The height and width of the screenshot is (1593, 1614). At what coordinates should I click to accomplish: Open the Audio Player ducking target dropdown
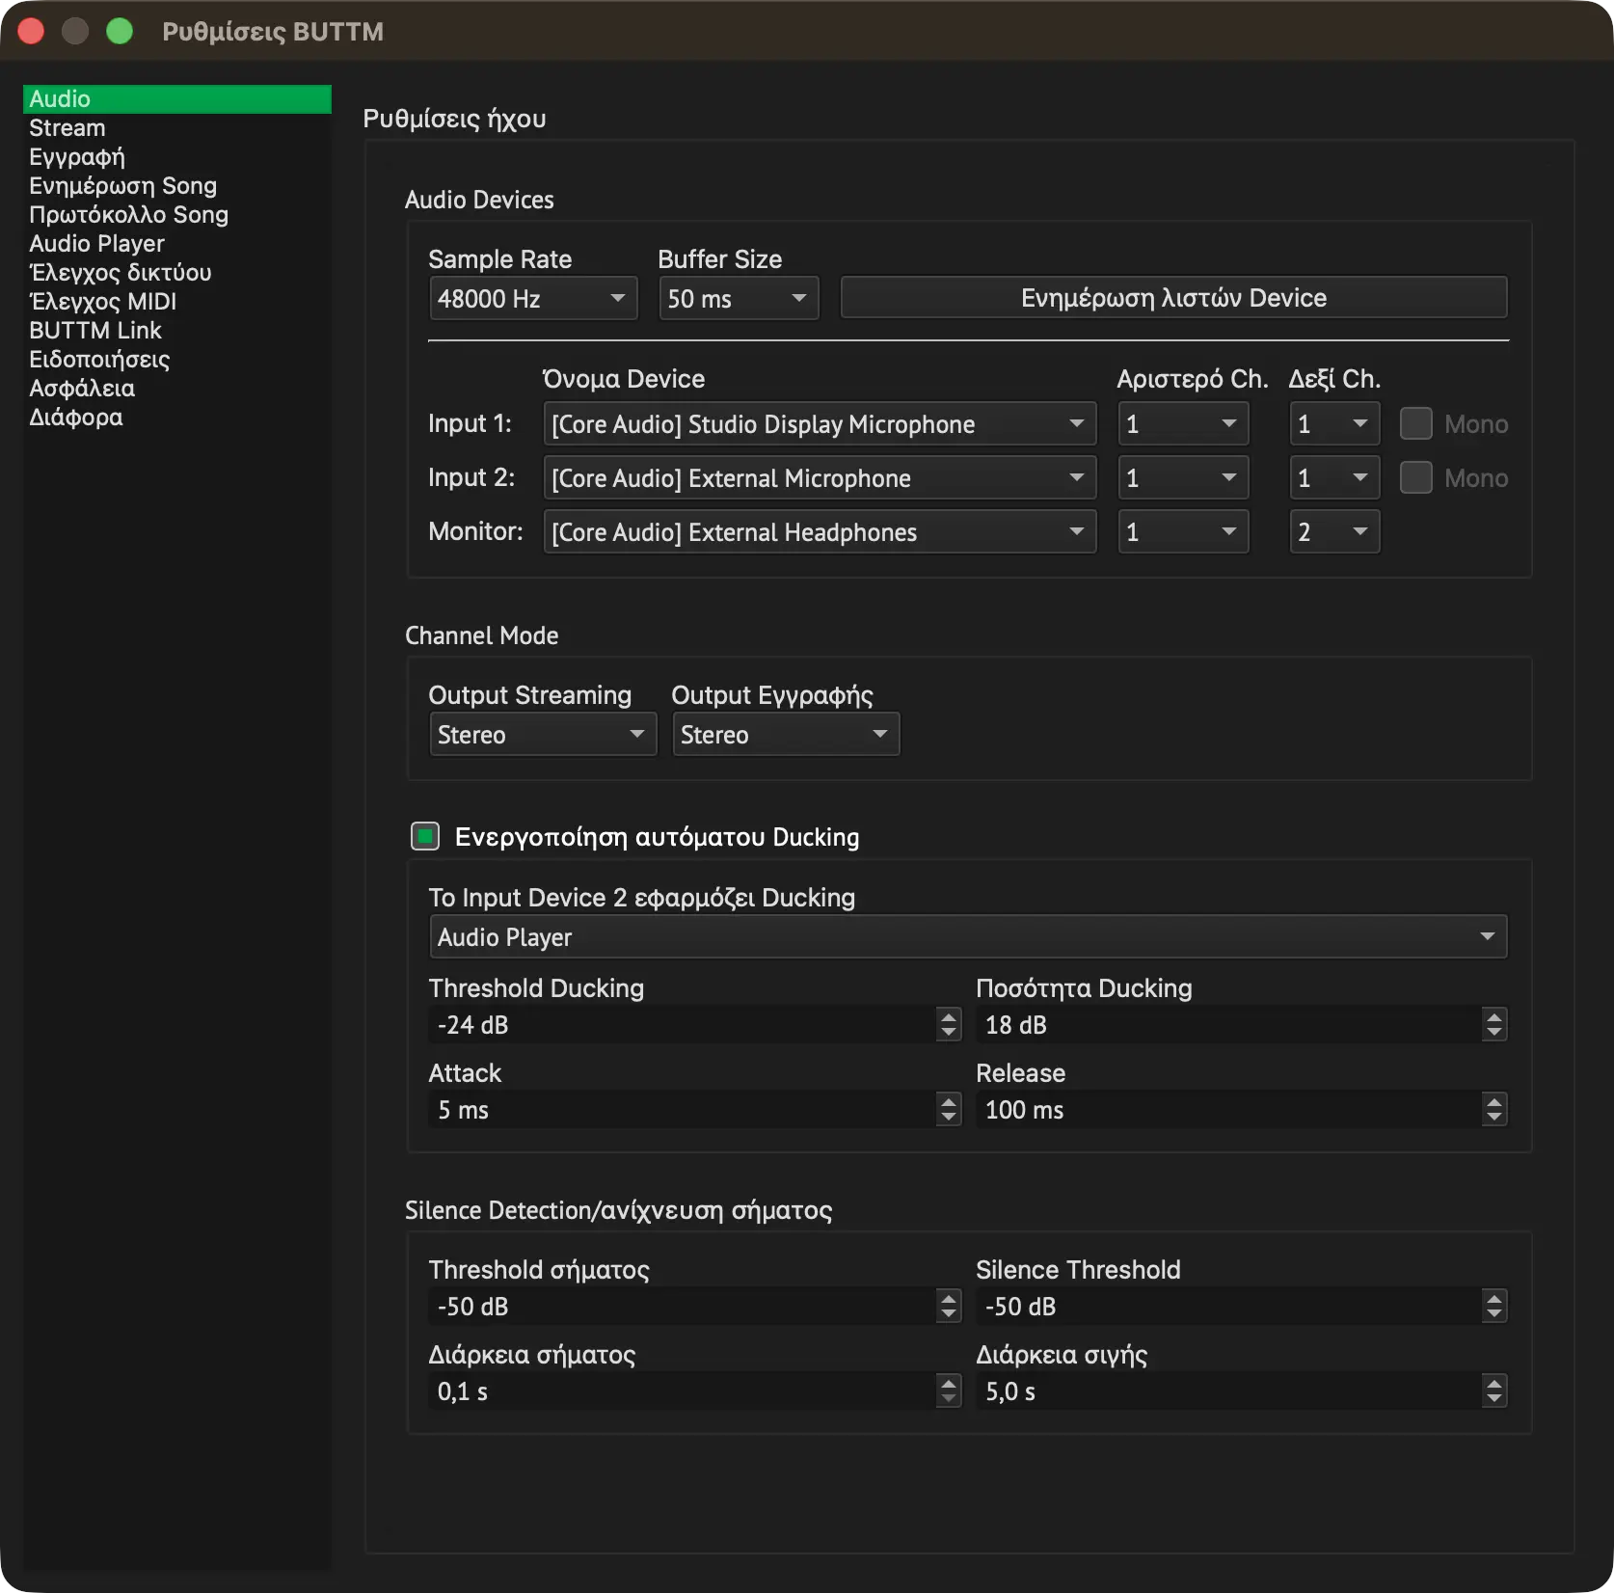[x=968, y=937]
